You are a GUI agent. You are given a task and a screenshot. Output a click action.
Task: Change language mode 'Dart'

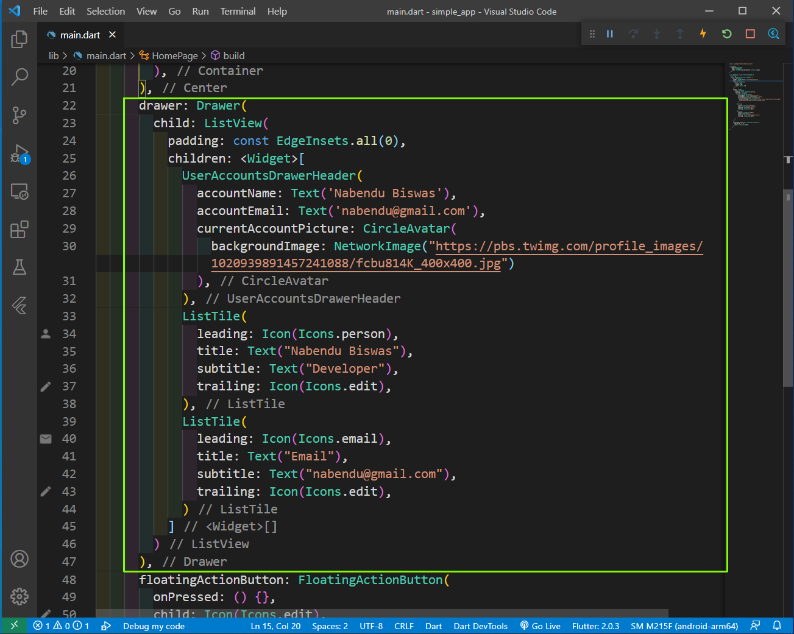[x=433, y=626]
